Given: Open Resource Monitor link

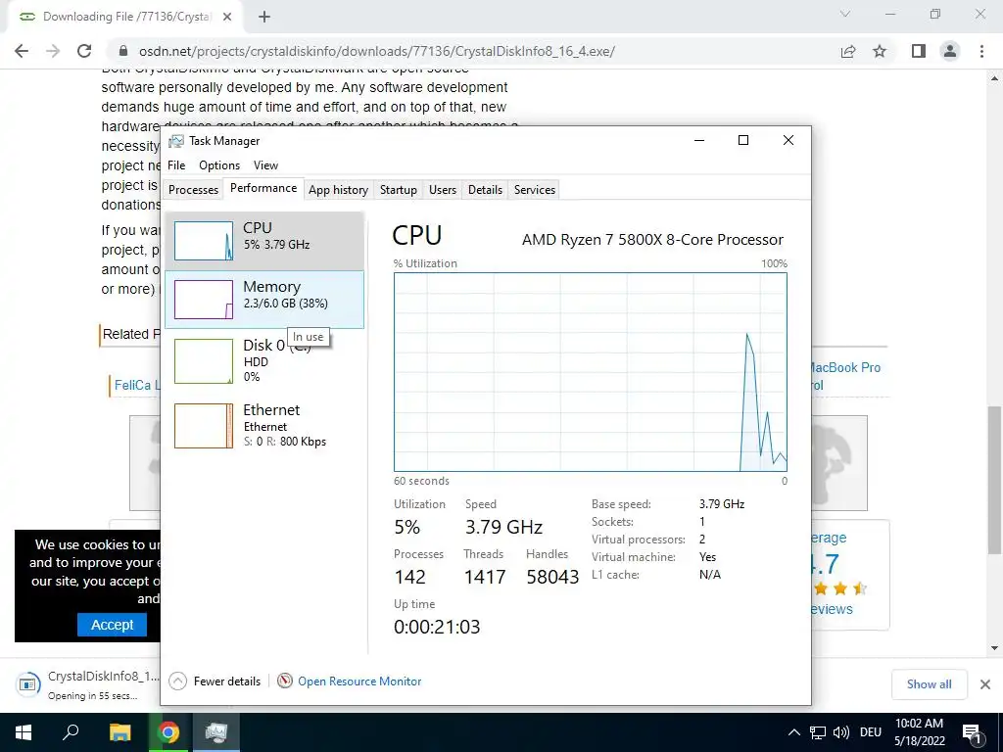Looking at the screenshot, I should pos(359,681).
